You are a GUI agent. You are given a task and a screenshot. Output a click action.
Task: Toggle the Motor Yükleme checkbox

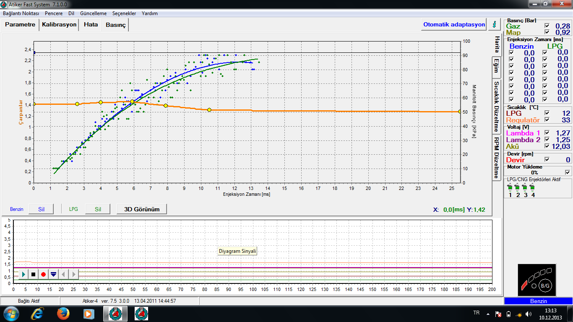(x=568, y=172)
